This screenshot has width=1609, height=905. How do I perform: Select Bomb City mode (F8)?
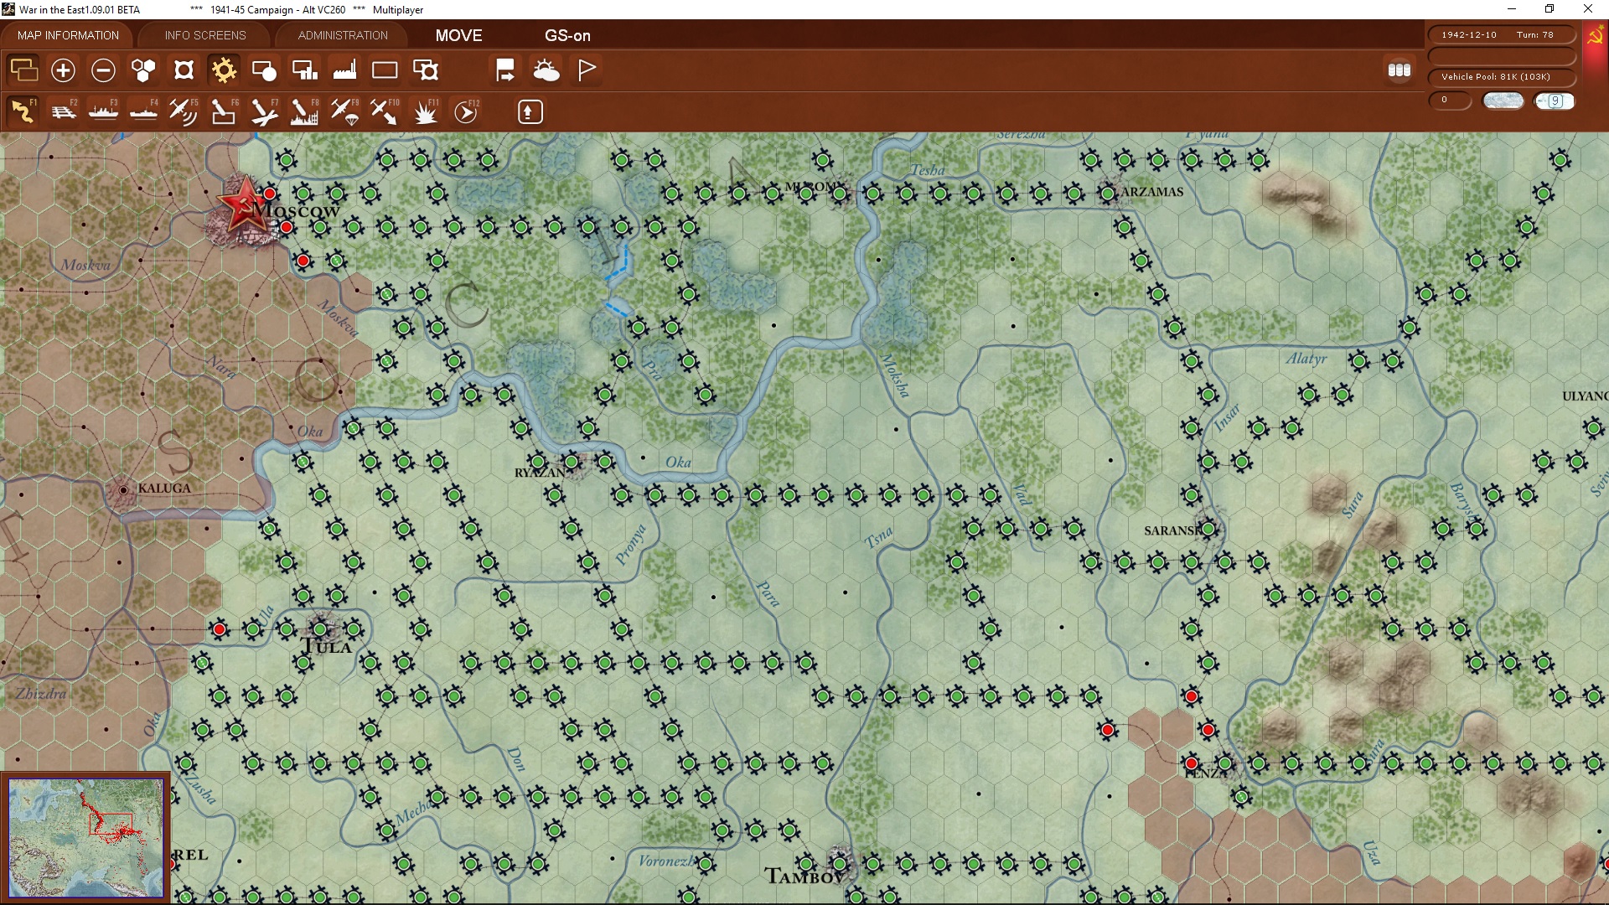pyautogui.click(x=304, y=111)
